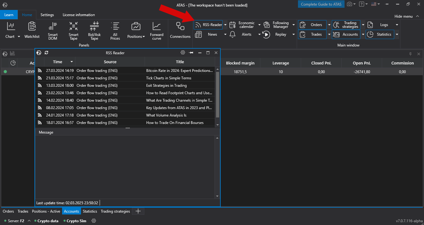This screenshot has height=225, width=424.
Task: Open the Following Manager
Action: coord(277,25)
